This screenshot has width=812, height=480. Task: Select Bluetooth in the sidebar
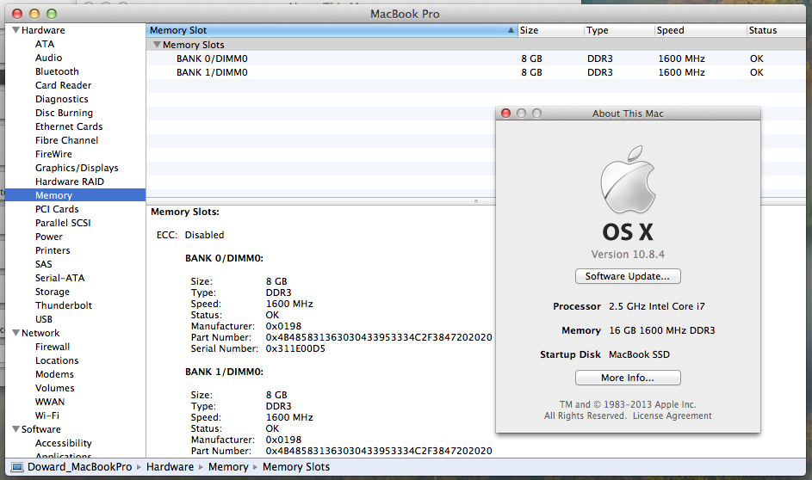[x=57, y=71]
